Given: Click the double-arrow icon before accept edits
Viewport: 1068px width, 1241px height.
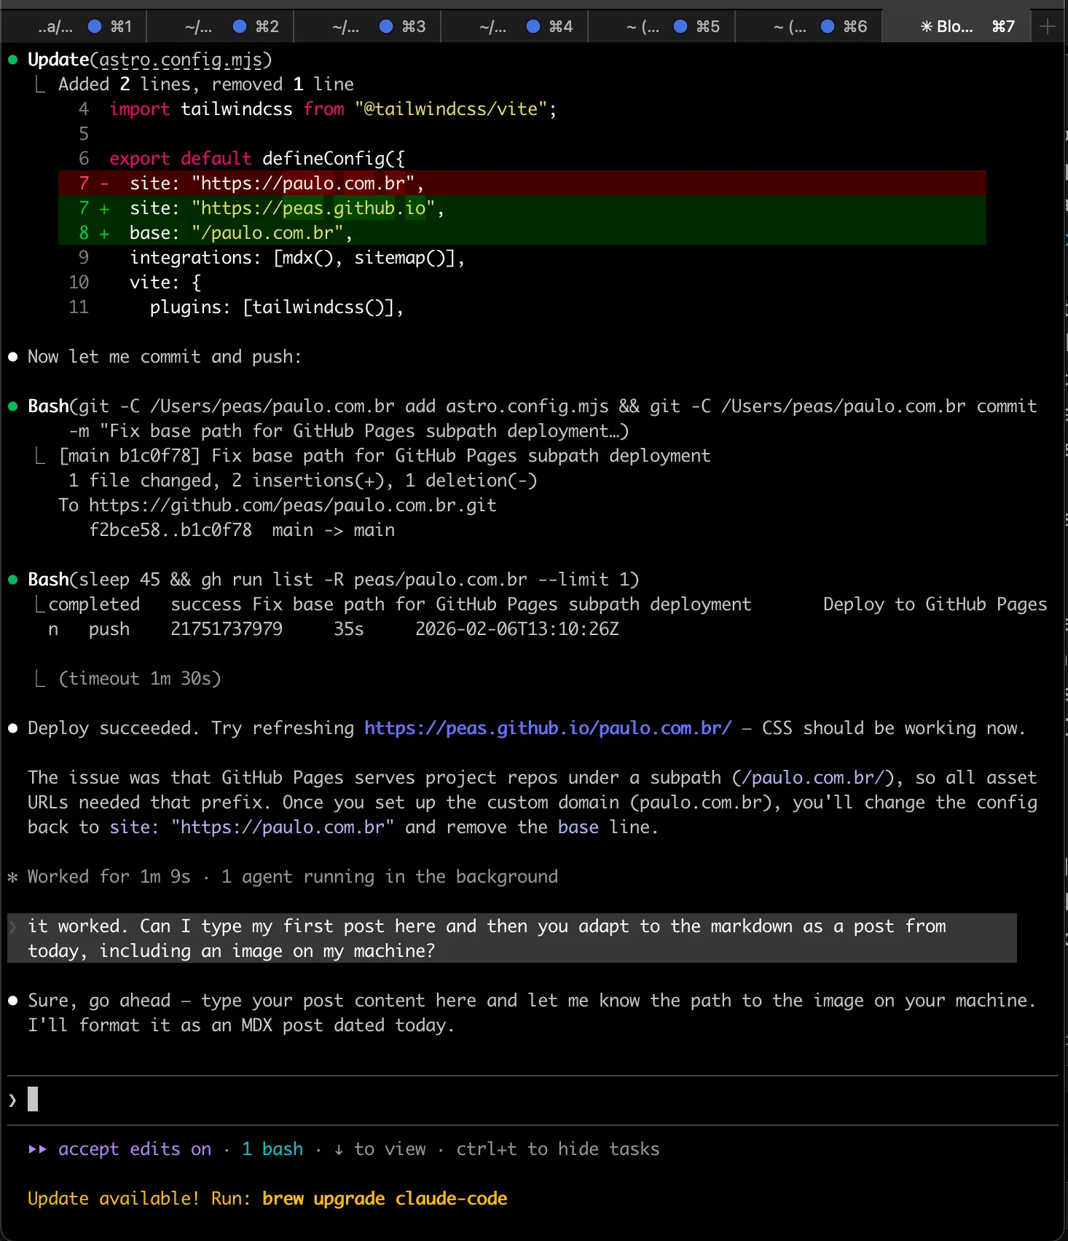Looking at the screenshot, I should [x=37, y=1149].
